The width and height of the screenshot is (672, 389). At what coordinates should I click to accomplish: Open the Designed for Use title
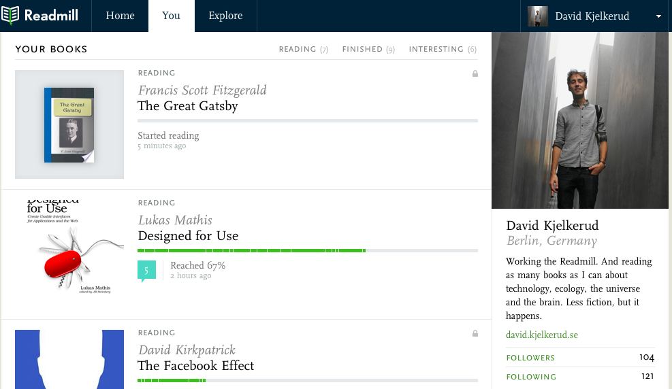[x=188, y=236]
